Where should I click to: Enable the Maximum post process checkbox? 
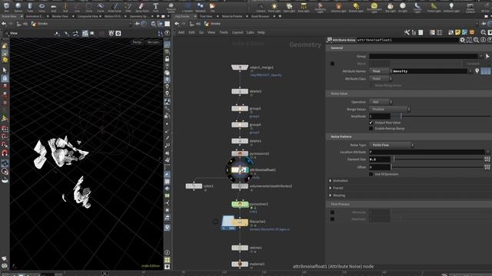332,219
